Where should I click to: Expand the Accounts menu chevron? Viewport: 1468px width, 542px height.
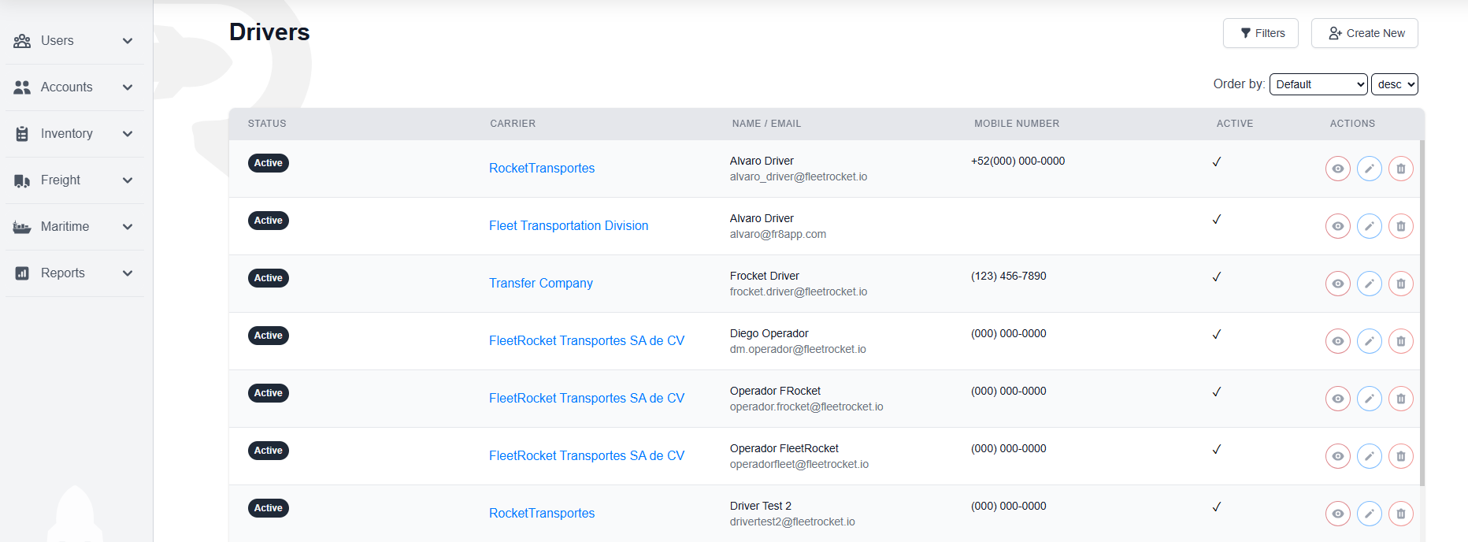128,87
